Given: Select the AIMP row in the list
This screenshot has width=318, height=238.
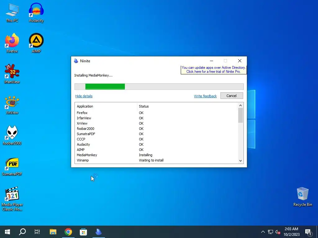Looking at the screenshot, I should (x=156, y=150).
